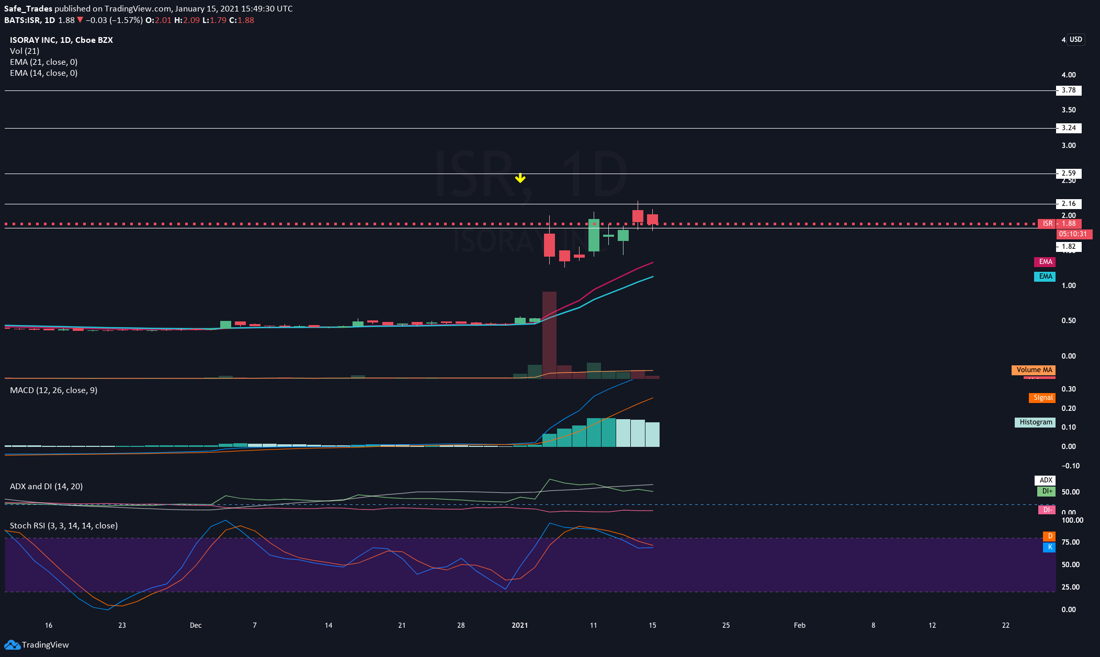
Task: Click the 25.00 Stoch RSI scale value
Action: 1070,587
